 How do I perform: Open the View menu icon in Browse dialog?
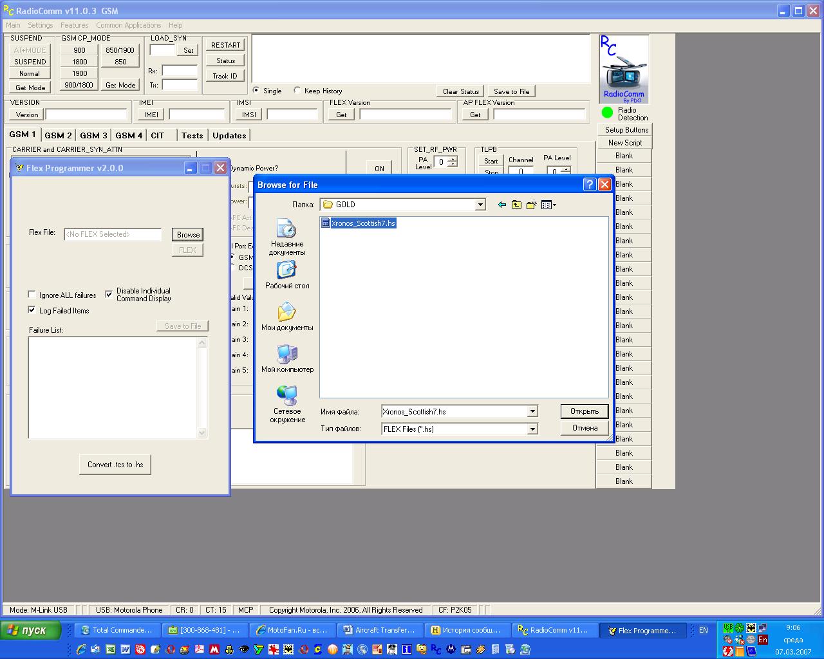[548, 205]
